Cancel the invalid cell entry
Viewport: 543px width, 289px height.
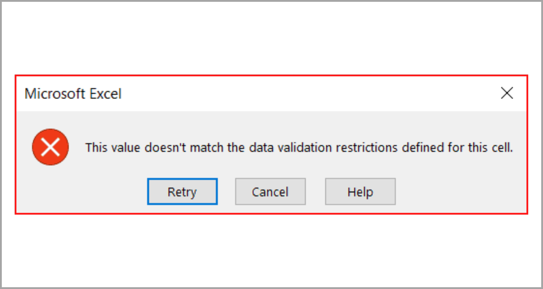pos(270,191)
